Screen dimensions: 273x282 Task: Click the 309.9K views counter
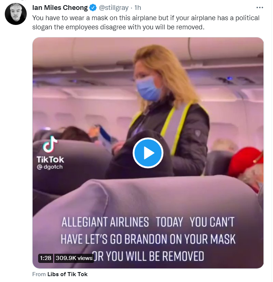tap(74, 258)
